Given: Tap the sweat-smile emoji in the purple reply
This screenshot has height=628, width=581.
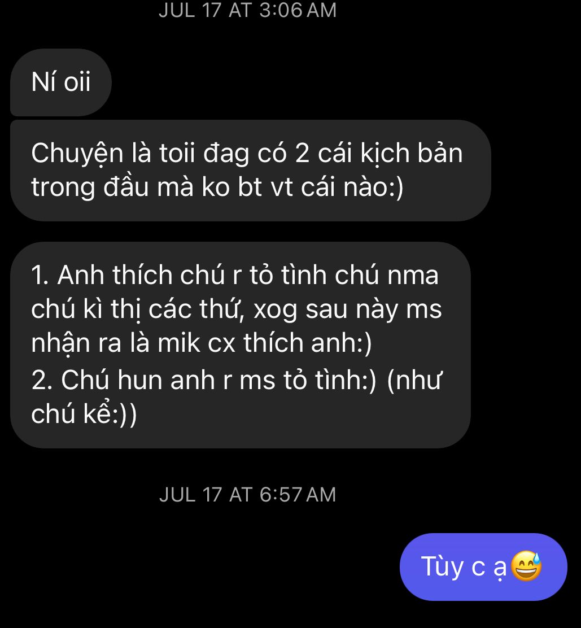Looking at the screenshot, I should (x=527, y=566).
